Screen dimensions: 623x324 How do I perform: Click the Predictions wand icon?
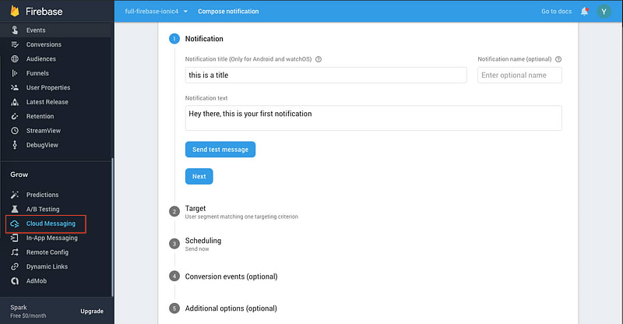15,195
